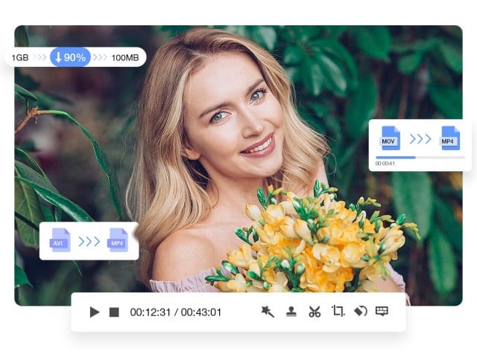Viewport: 477px width, 357px height.
Task: Click the blue 90% compression badge
Action: [x=70, y=57]
